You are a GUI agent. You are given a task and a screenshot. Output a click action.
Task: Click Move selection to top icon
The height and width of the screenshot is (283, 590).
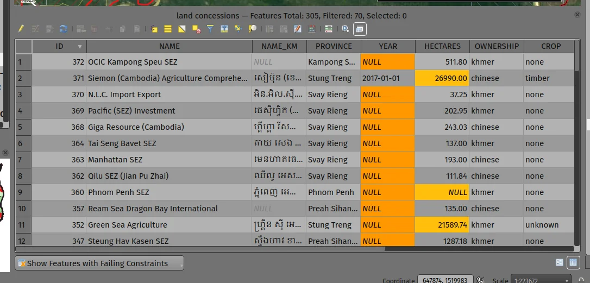click(x=224, y=29)
